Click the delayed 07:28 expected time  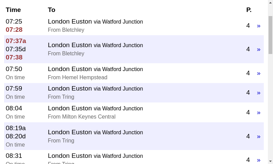pyautogui.click(x=14, y=30)
